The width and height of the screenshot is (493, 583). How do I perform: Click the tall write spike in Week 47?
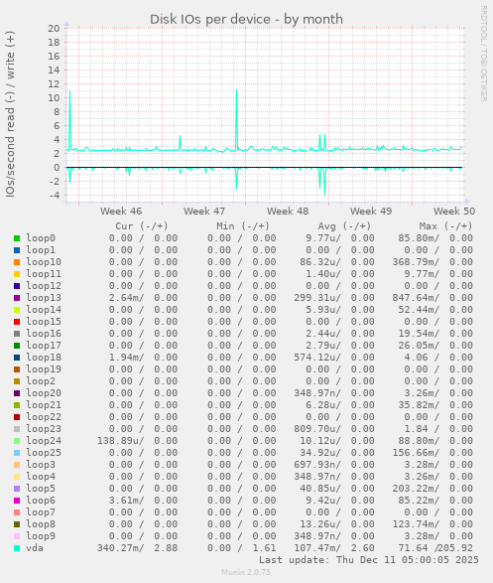(x=236, y=119)
